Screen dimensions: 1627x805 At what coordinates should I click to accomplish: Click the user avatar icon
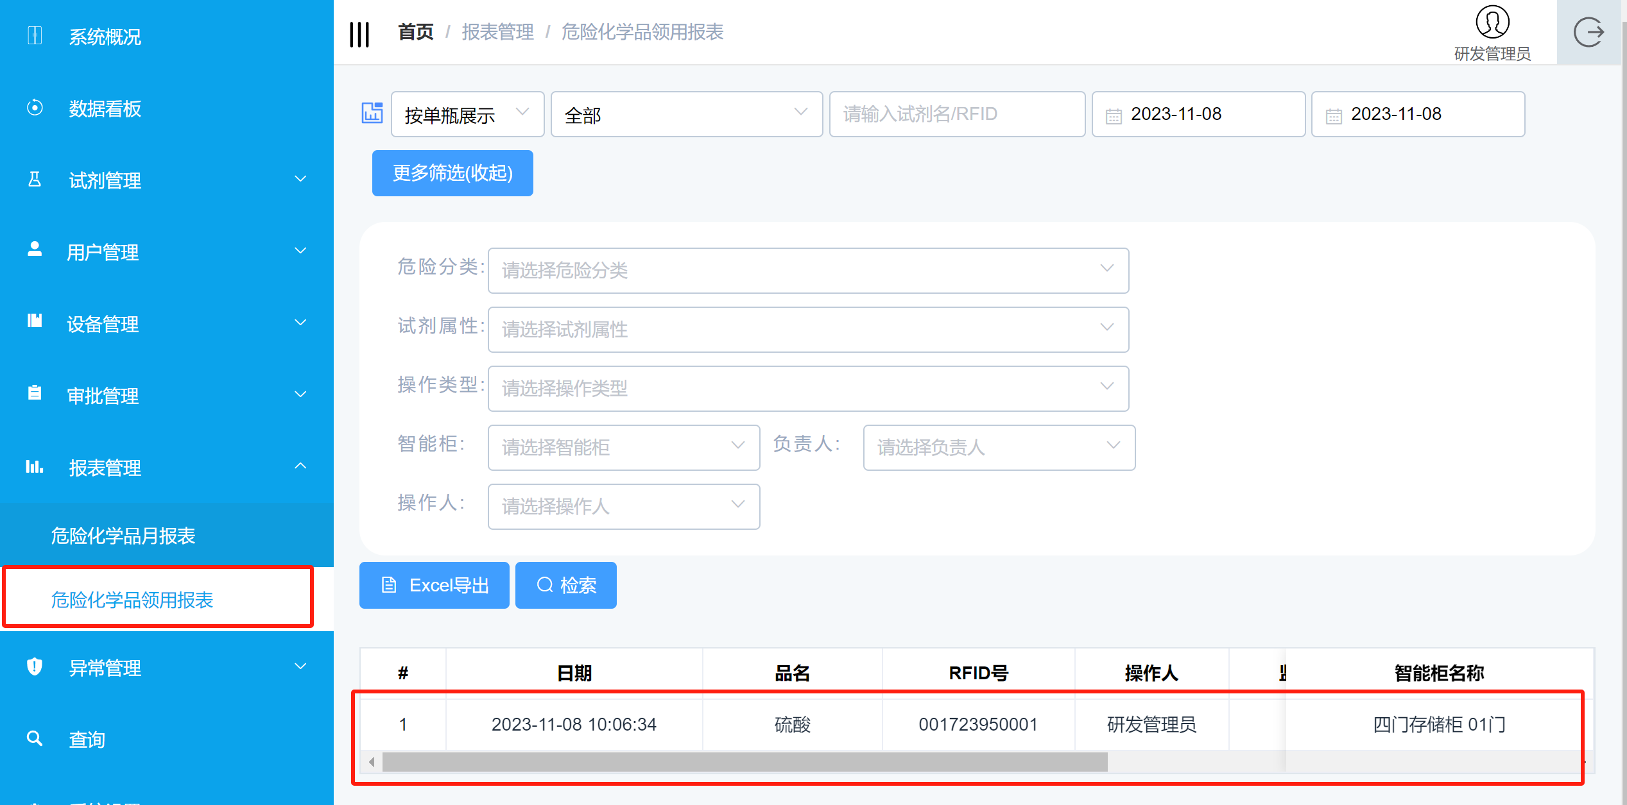tap(1492, 22)
